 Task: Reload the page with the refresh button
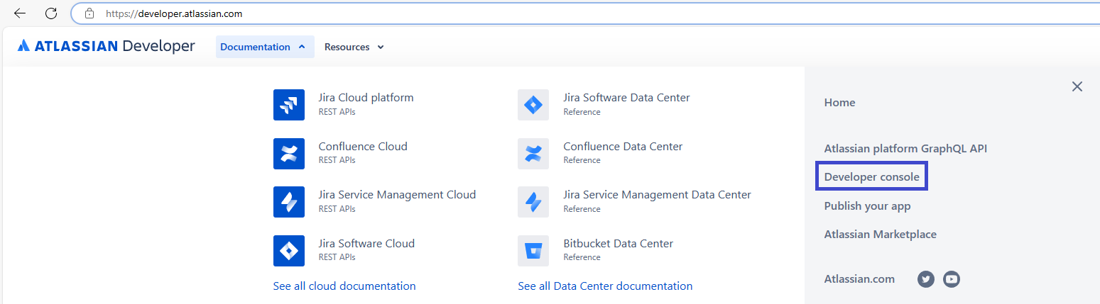[x=51, y=13]
